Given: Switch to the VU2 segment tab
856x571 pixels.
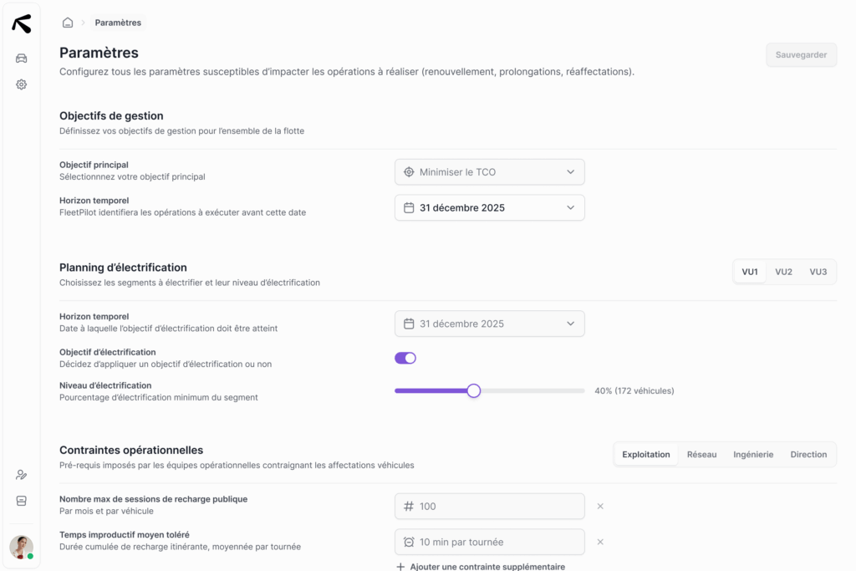Looking at the screenshot, I should [x=783, y=272].
